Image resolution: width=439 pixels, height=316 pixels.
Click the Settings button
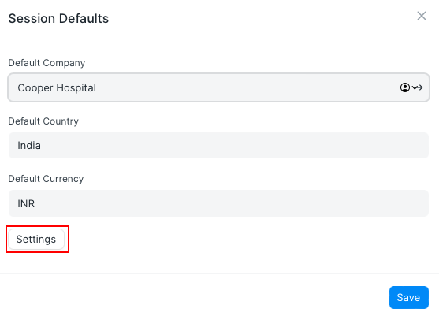point(36,240)
